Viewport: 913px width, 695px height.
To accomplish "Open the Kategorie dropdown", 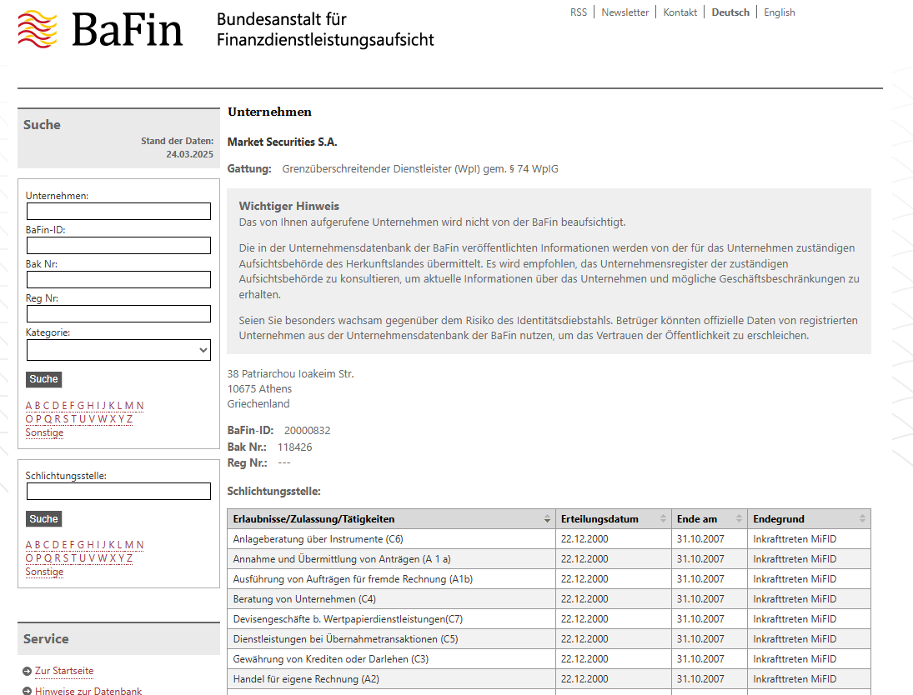I will tap(118, 350).
